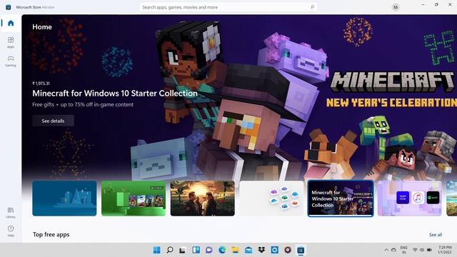Click the OneDrive cloud tray icon
The image size is (457, 257).
click(x=393, y=250)
